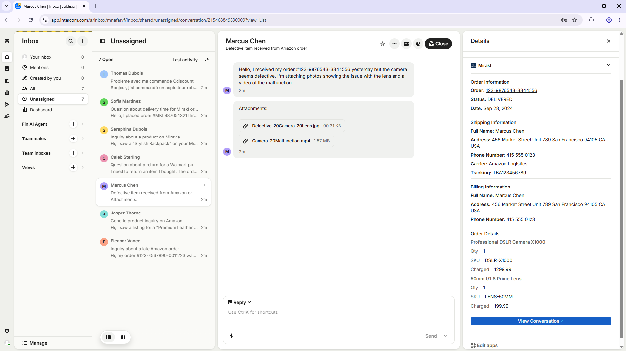Select Unassigned inbox
The width and height of the screenshot is (626, 351).
(53, 99)
